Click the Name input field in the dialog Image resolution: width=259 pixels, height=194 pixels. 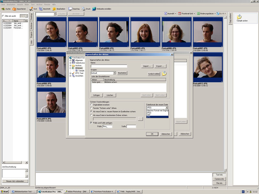point(109,66)
